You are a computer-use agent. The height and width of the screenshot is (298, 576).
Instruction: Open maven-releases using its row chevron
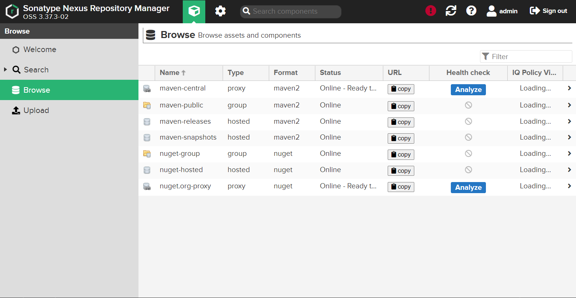tap(569, 121)
